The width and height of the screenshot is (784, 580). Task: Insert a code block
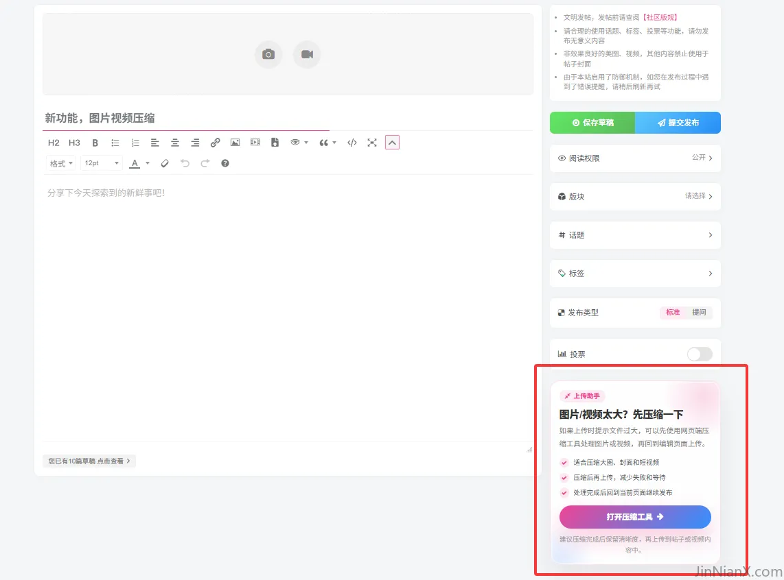[x=352, y=143]
